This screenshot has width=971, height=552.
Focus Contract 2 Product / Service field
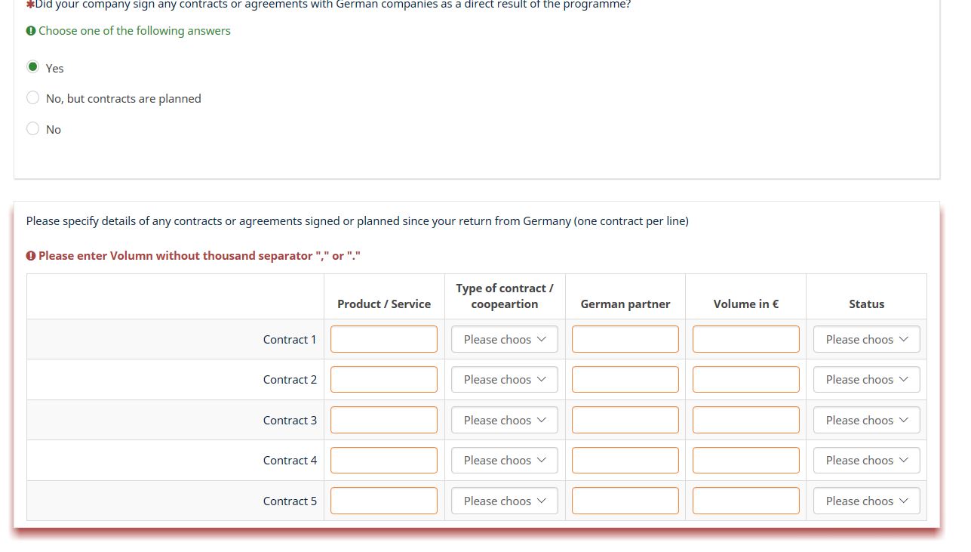coord(383,379)
